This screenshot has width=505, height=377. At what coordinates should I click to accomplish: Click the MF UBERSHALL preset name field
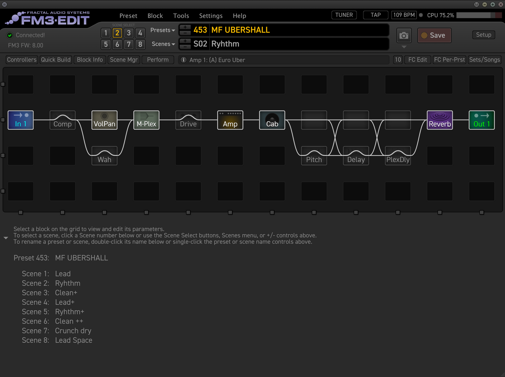[x=300, y=30]
